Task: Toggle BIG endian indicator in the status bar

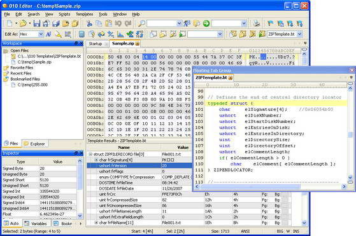Action: (280, 232)
